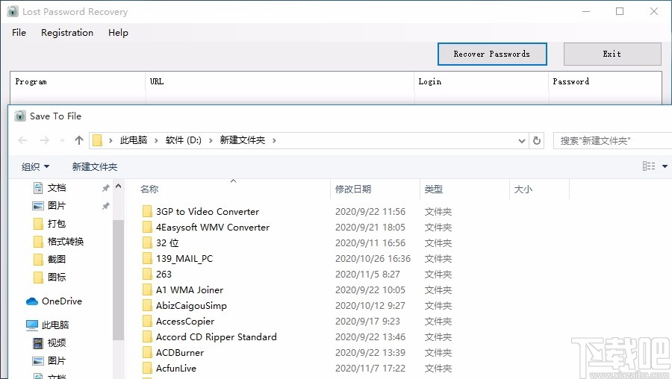Select the A1 WMA Joiner folder icon

click(147, 290)
